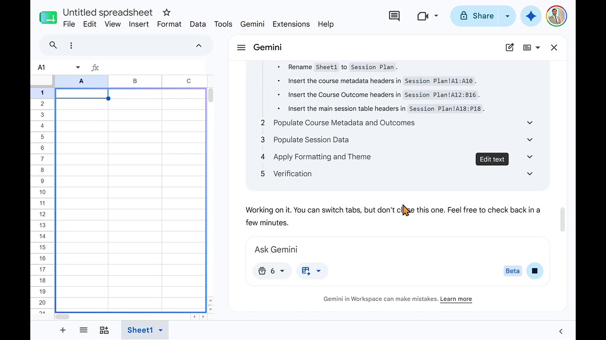This screenshot has height=340, width=606.
Task: Click the Share button
Action: [x=477, y=16]
